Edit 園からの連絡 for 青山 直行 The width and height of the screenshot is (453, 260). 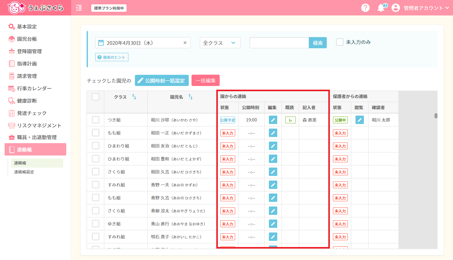coord(273,224)
